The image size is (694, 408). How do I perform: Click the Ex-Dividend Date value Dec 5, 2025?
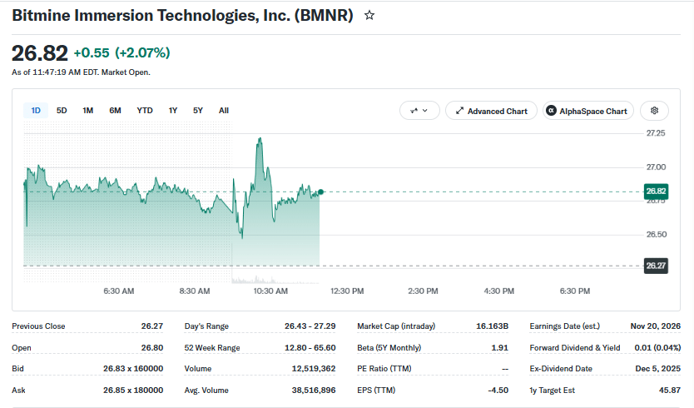coord(657,369)
